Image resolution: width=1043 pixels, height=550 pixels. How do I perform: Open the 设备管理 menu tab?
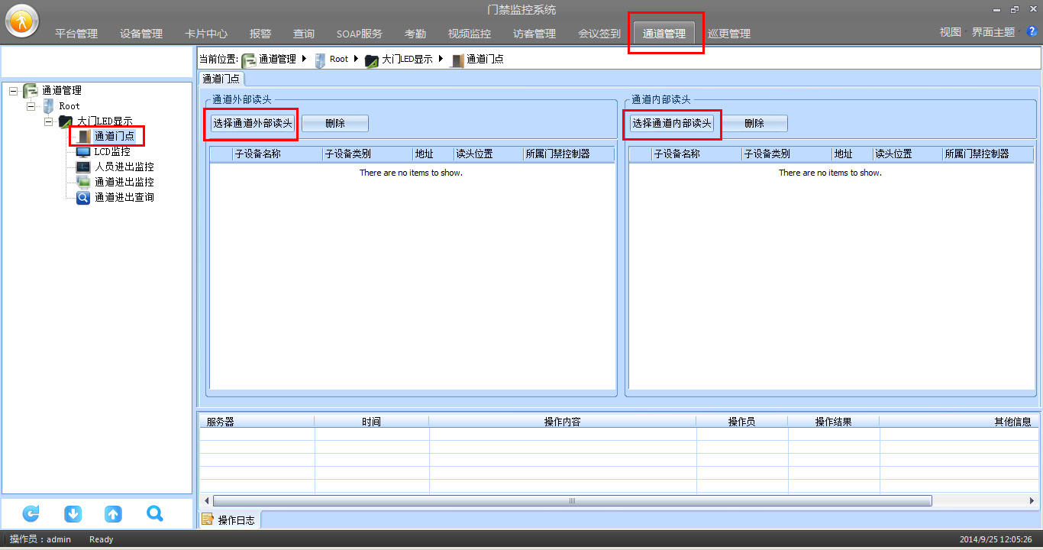[141, 34]
